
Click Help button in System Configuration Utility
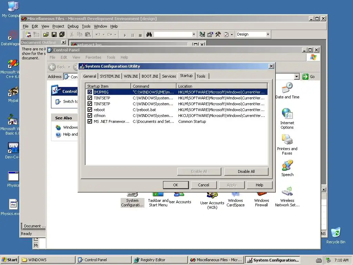click(259, 185)
